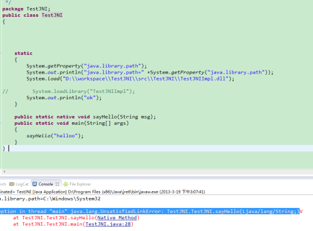Click the Android File Explorer icon
The width and height of the screenshot is (313, 231).
[66, 184]
